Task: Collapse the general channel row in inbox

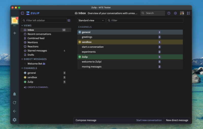Action: (x=130, y=32)
